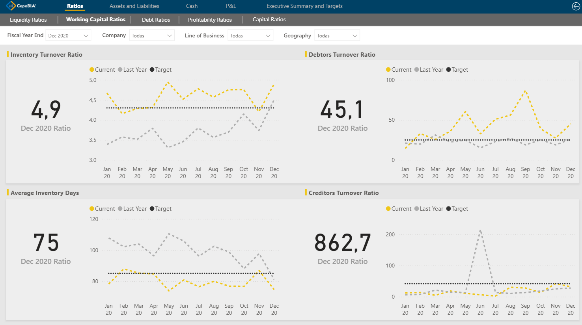Switch to Debt Ratios sub-tab
The image size is (582, 325).
click(156, 20)
